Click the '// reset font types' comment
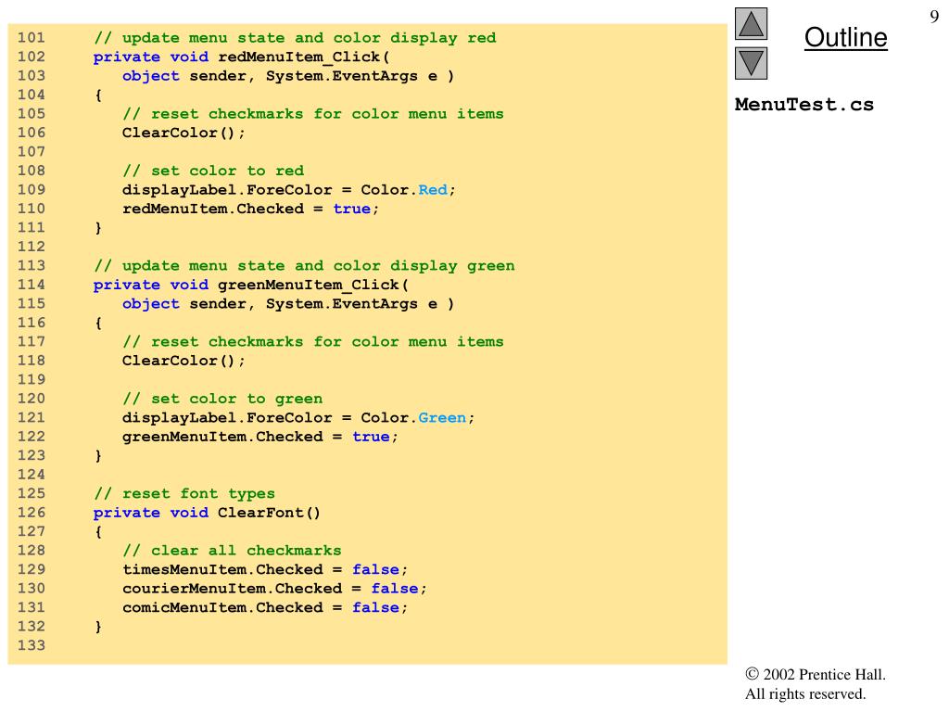Screen dimensions: 949x712 click(184, 493)
